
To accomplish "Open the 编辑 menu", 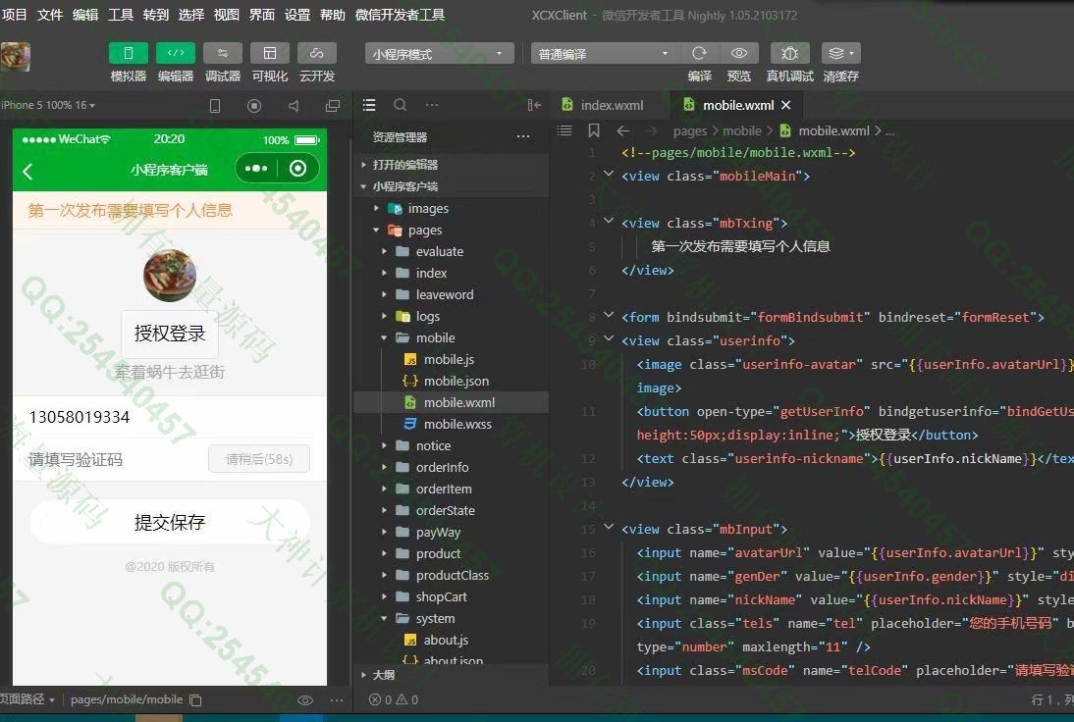I will 85,15.
